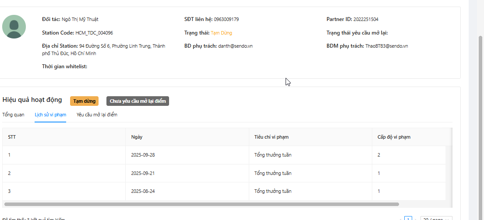The image size is (484, 220).
Task: Click the orange Tạm dừng status badge
Action: click(x=84, y=101)
